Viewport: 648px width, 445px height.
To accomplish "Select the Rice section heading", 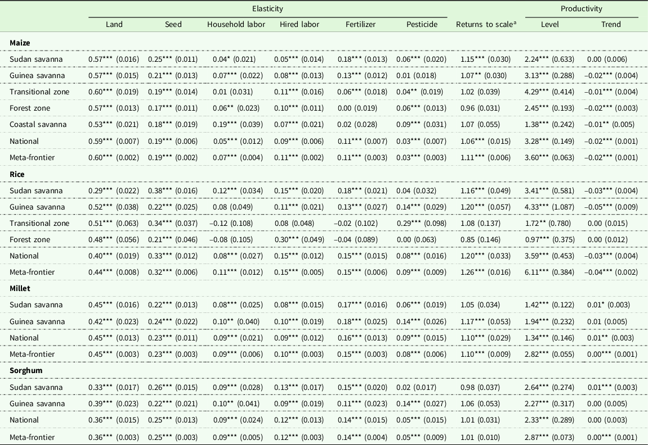I will tap(17, 174).
